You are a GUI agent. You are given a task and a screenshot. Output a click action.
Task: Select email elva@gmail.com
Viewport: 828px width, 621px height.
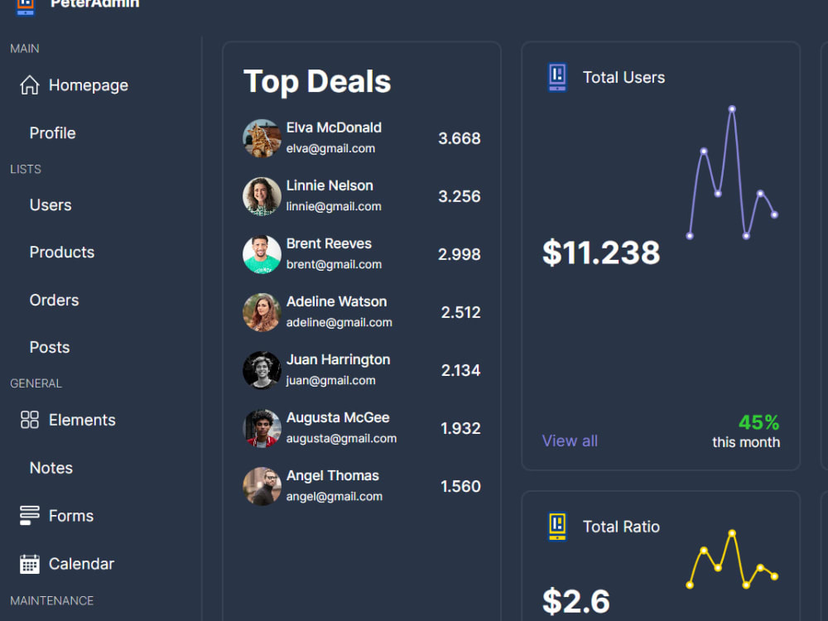pos(330,149)
